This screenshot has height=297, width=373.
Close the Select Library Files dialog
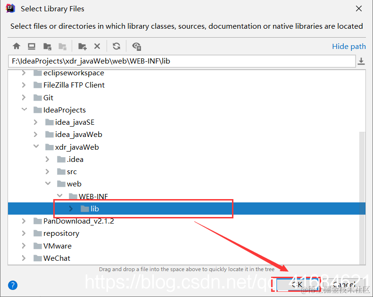pos(359,8)
